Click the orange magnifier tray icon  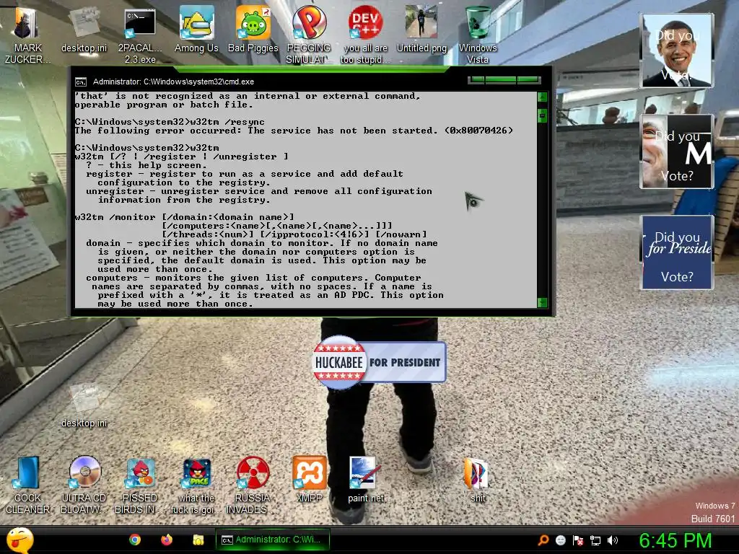click(543, 540)
